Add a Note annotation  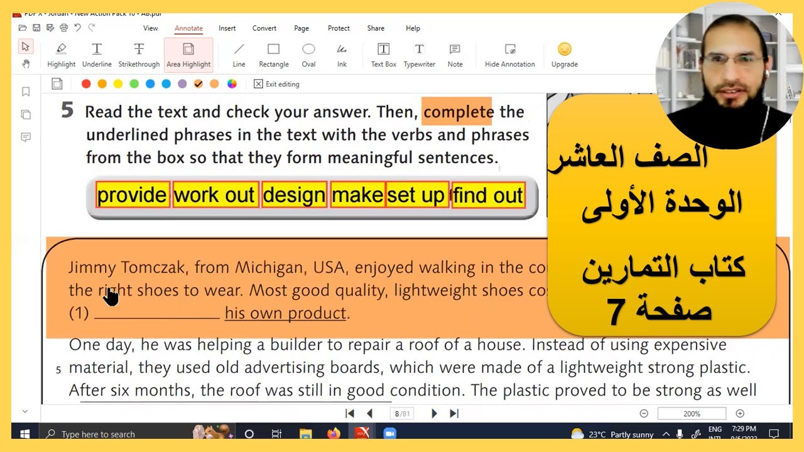[x=455, y=55]
